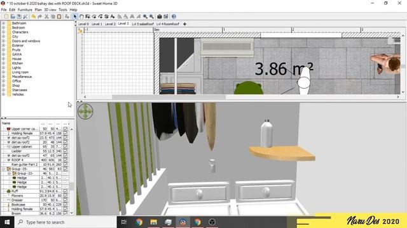Switch to the Level 0 tab
407x228 pixels.
[x=83, y=24]
